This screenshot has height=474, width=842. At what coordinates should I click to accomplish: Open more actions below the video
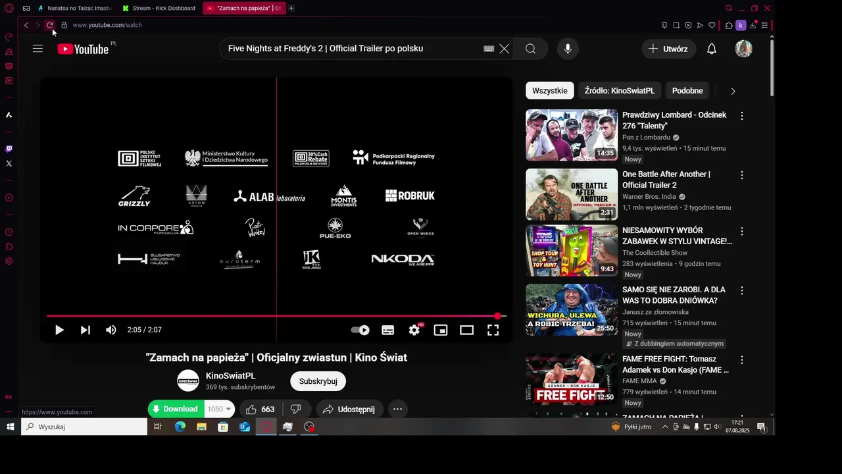397,409
